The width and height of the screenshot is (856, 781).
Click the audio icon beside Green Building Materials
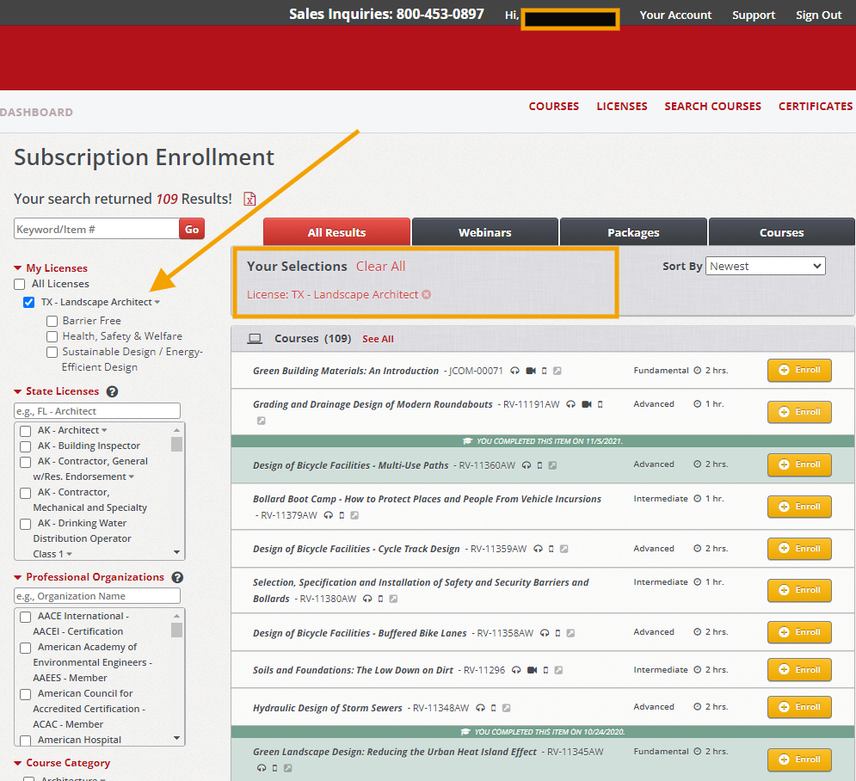[516, 371]
